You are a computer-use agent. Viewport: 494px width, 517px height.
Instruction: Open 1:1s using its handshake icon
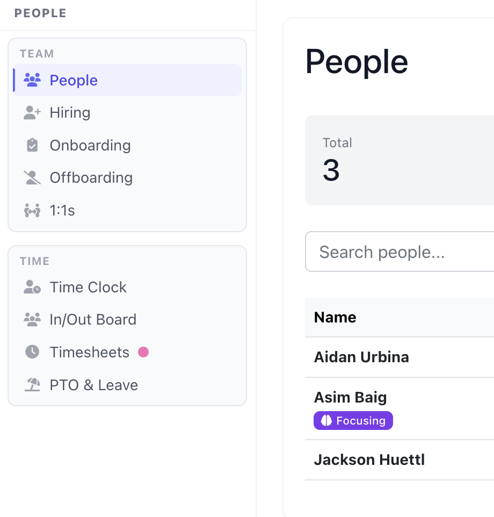point(32,210)
